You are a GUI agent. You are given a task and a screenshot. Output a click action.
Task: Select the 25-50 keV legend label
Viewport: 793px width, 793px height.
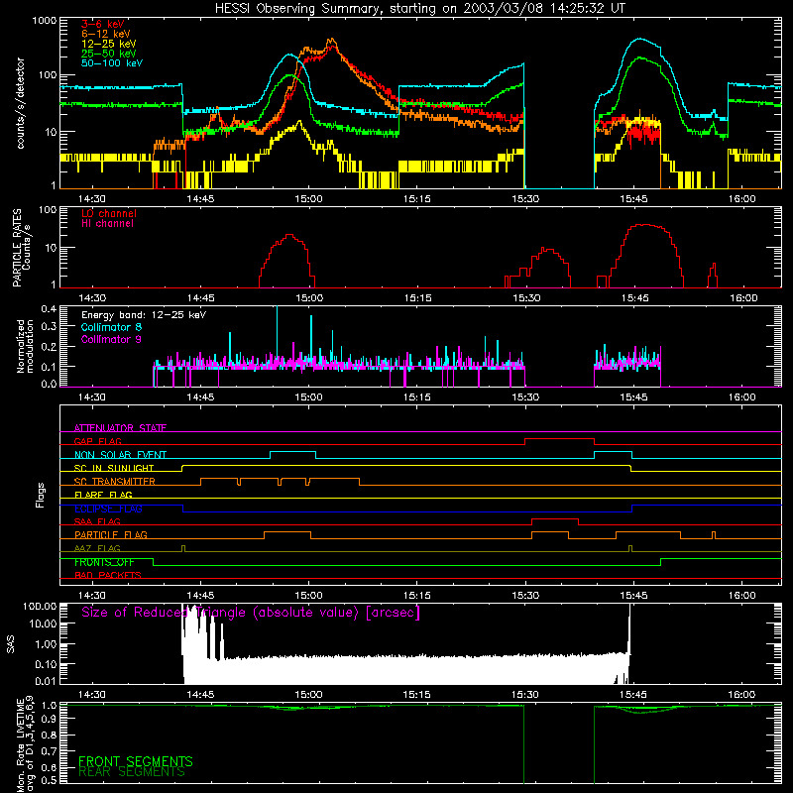pyautogui.click(x=109, y=54)
